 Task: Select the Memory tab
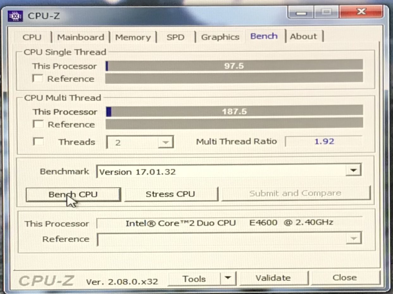pyautogui.click(x=133, y=37)
